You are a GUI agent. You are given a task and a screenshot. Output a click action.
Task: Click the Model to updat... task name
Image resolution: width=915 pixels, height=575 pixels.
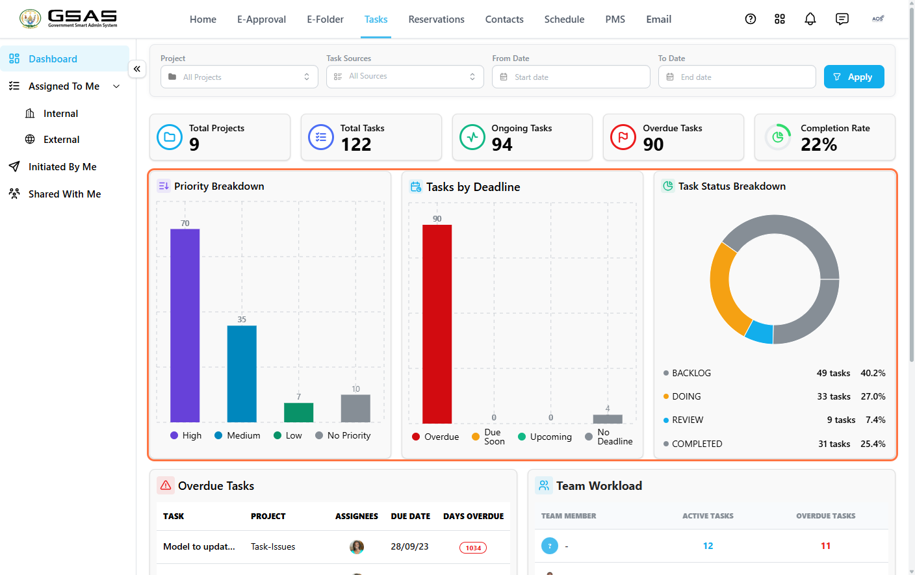pos(199,546)
